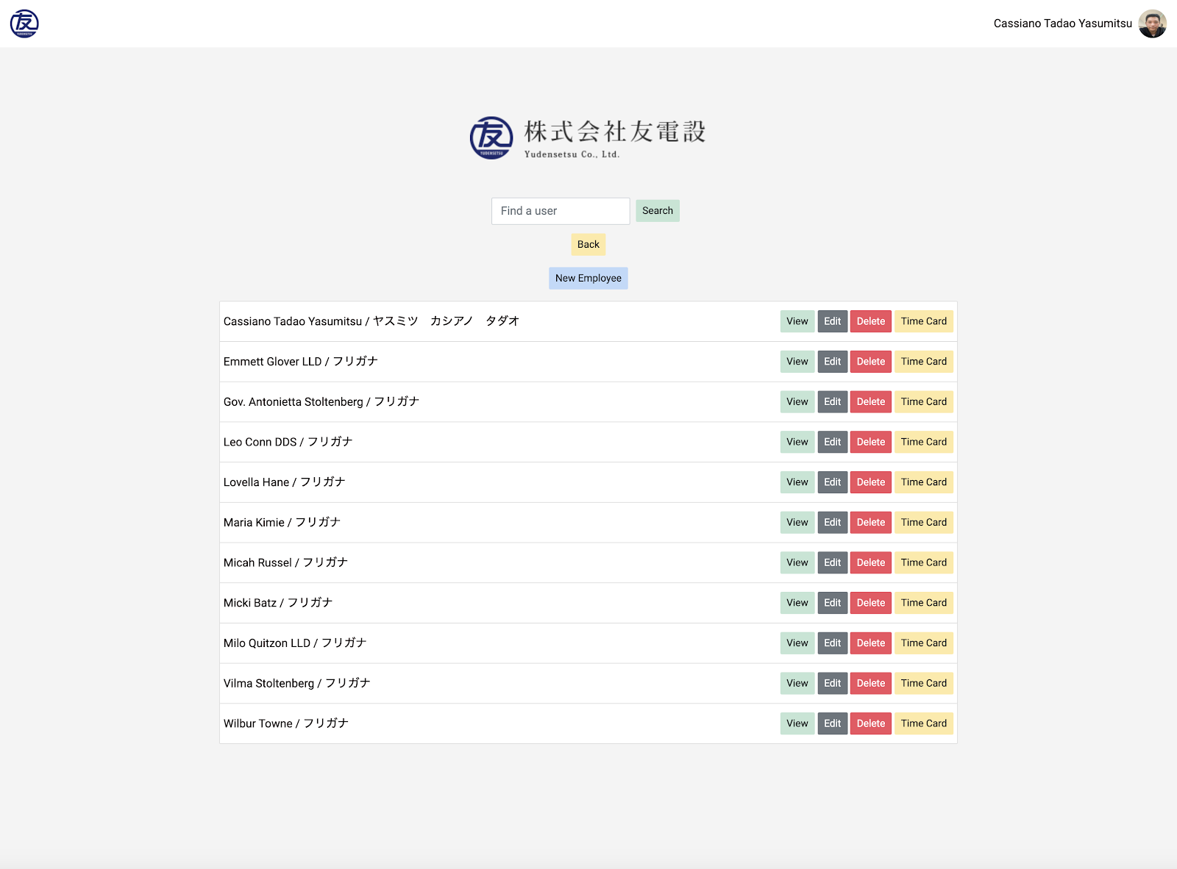The width and height of the screenshot is (1177, 869).
Task: View Lovella Hane's details
Action: pos(797,482)
